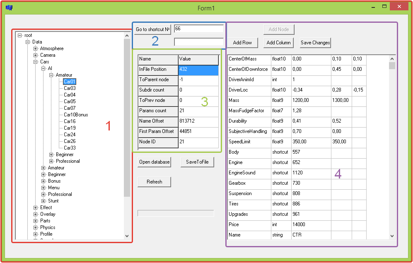This screenshot has width=413, height=263.
Task: Click the Name column header
Action: [x=158, y=60]
